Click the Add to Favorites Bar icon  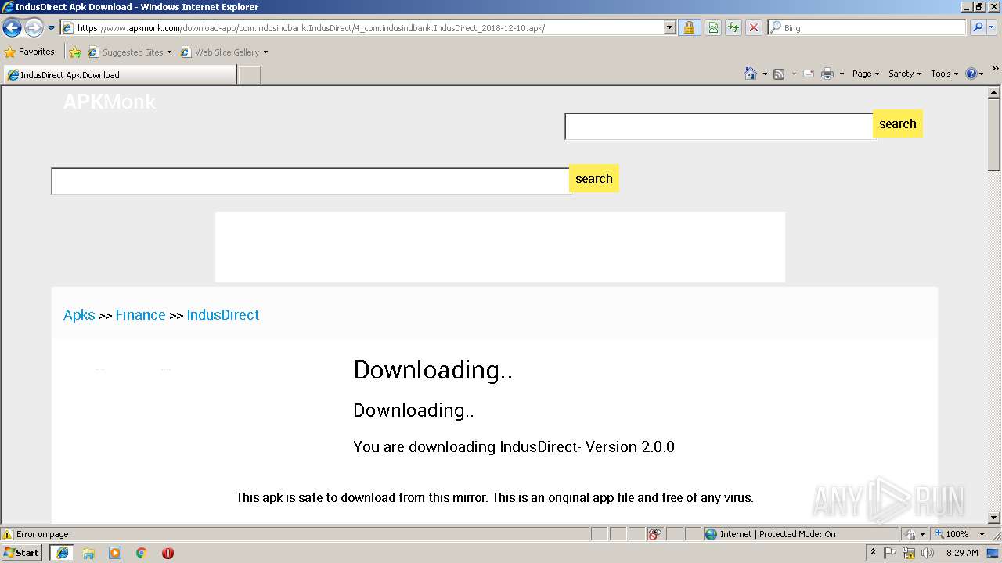75,52
